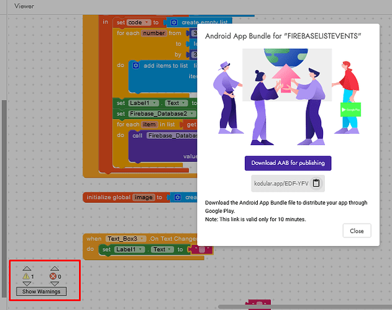Click gear icon on initialize global image block
Viewport: 392px width, 310px height.
point(178,197)
